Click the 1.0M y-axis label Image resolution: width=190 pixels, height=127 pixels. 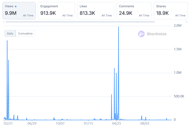pyautogui.click(x=178, y=73)
